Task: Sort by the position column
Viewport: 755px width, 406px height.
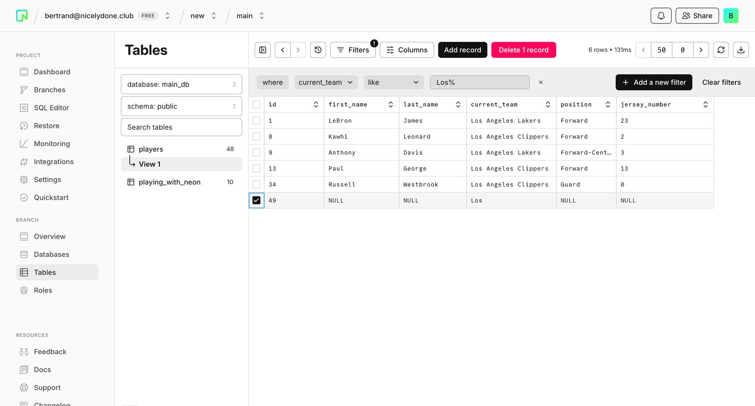Action: click(x=608, y=105)
